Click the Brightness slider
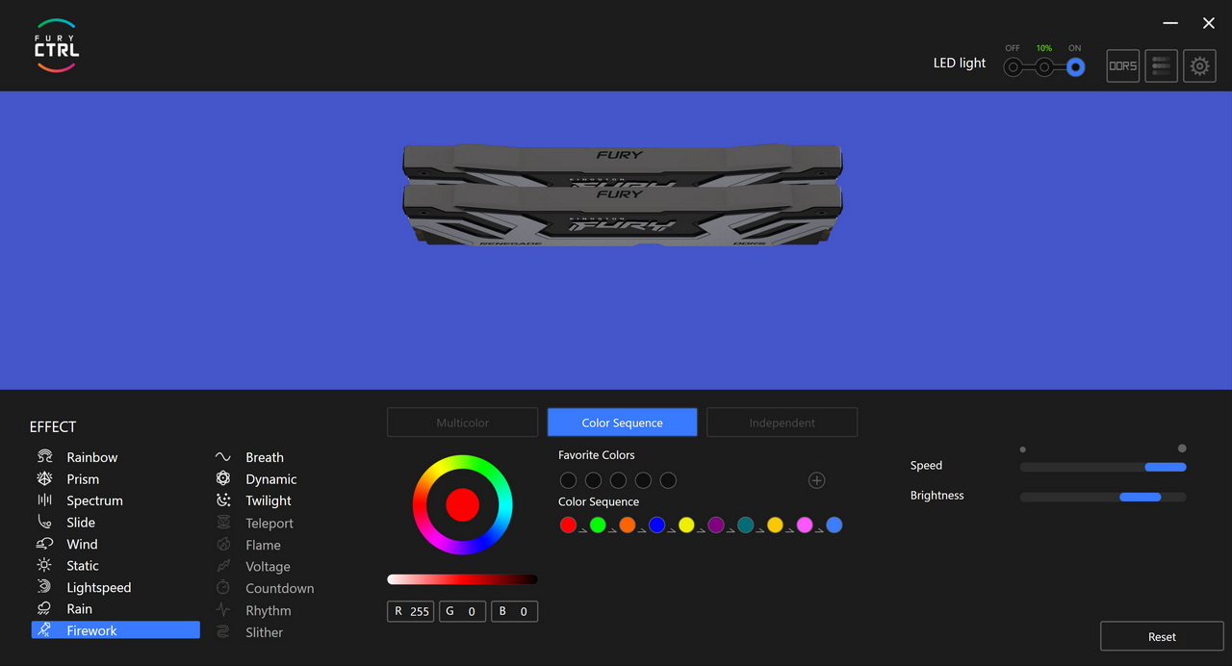Viewport: 1232px width, 666px height. (1103, 497)
